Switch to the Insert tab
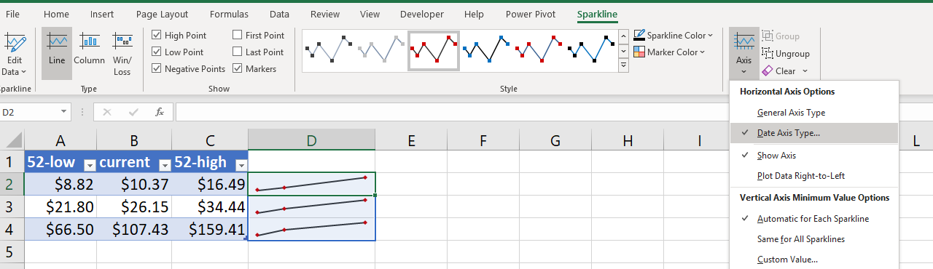933x269 pixels. [x=102, y=14]
